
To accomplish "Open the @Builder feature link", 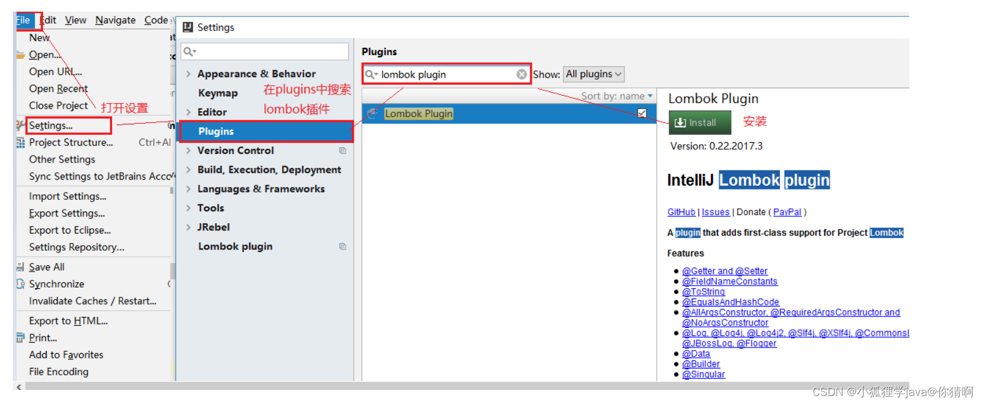I will pos(701,364).
